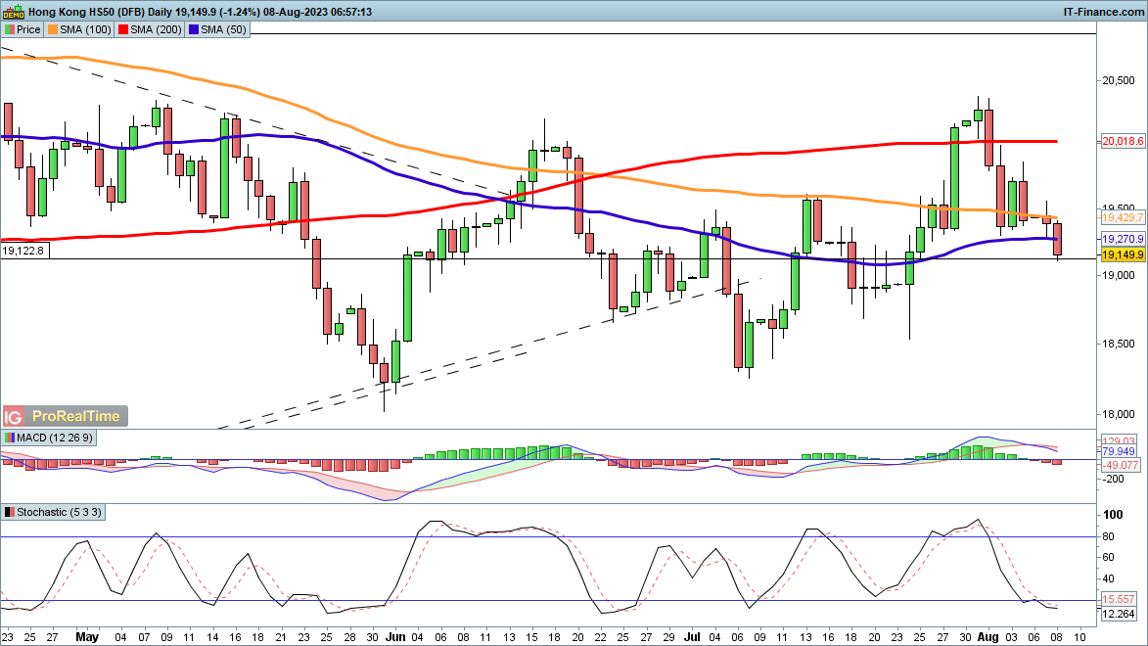This screenshot has height=646, width=1148.
Task: Select the red SMA (200) color swatch
Action: (123, 30)
